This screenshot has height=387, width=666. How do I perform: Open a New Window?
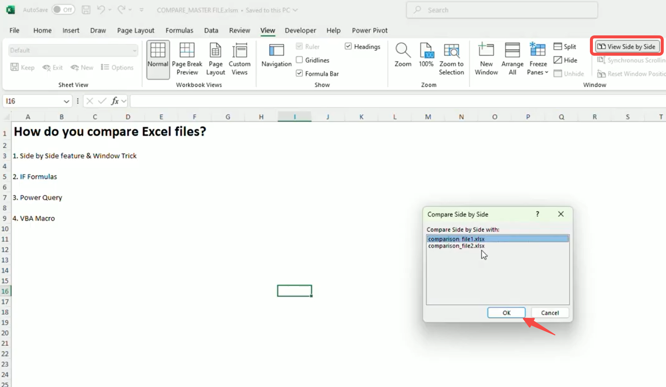(486, 59)
